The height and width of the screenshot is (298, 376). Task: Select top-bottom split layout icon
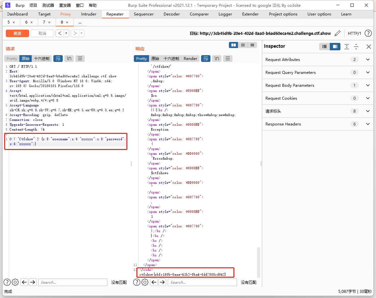pos(243,45)
